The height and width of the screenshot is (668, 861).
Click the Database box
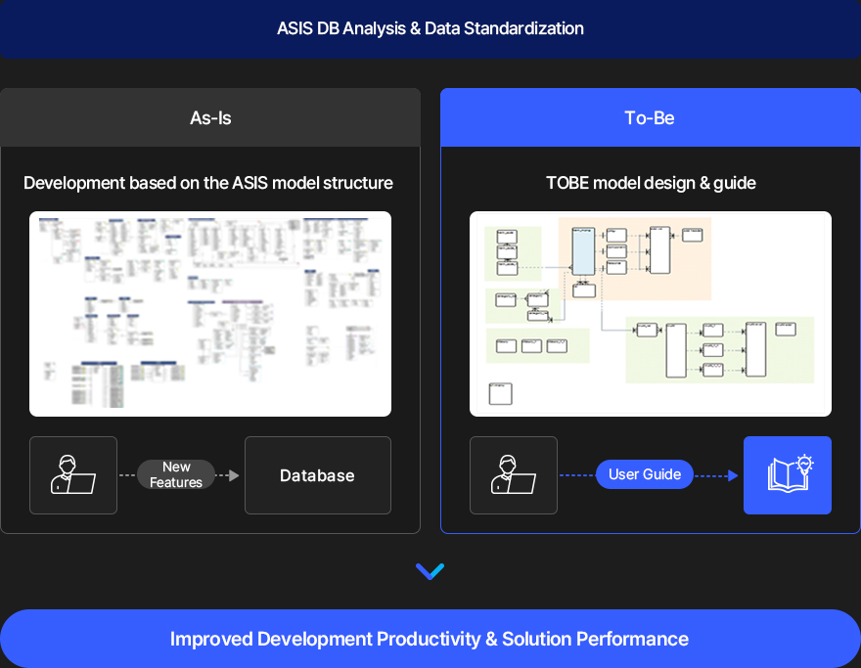coord(318,474)
